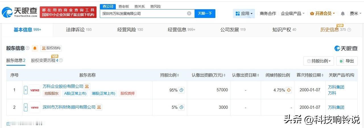Open the 应用 dropdown menu
Viewport: 364px width, 128px height.
[244, 13]
